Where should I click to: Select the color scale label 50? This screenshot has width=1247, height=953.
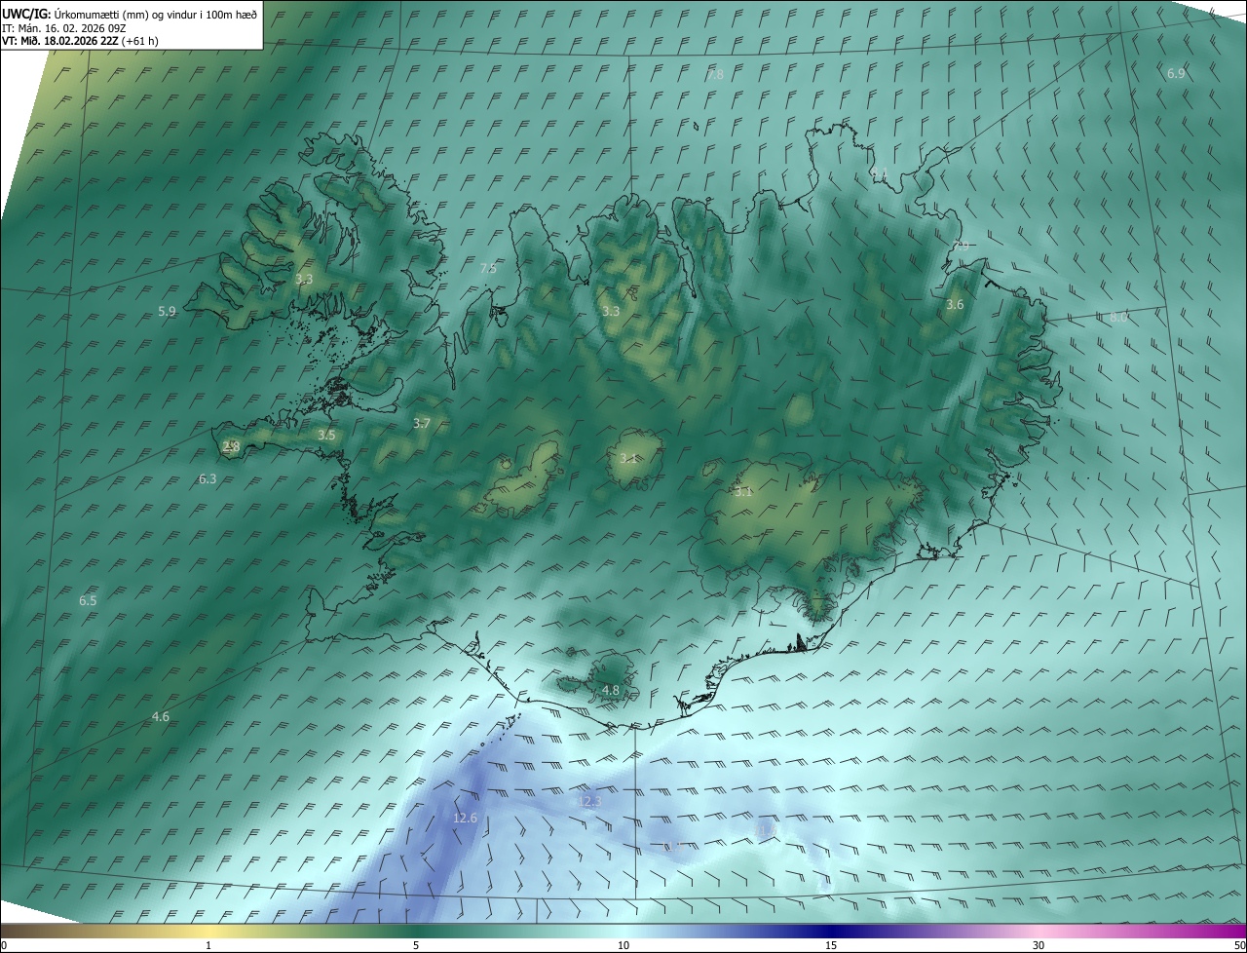point(1239,945)
